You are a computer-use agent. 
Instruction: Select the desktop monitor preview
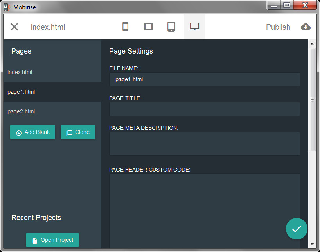tap(194, 27)
